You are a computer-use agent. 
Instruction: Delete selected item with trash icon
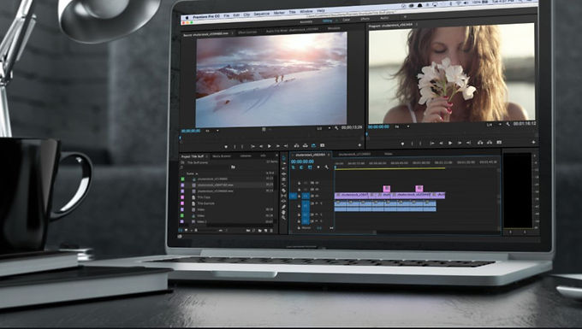271,231
